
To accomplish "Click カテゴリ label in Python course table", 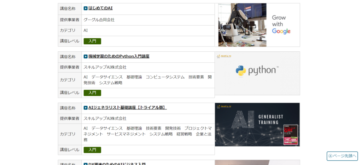I will pyautogui.click(x=68, y=80).
